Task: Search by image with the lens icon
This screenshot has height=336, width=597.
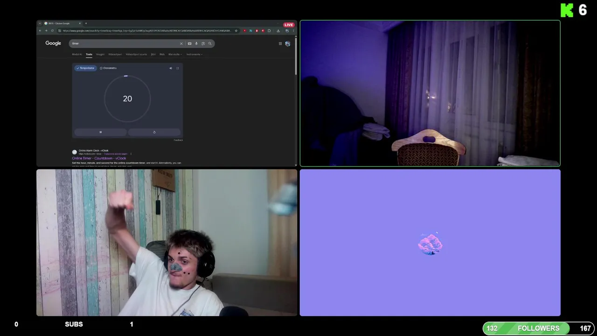Action: click(x=203, y=43)
